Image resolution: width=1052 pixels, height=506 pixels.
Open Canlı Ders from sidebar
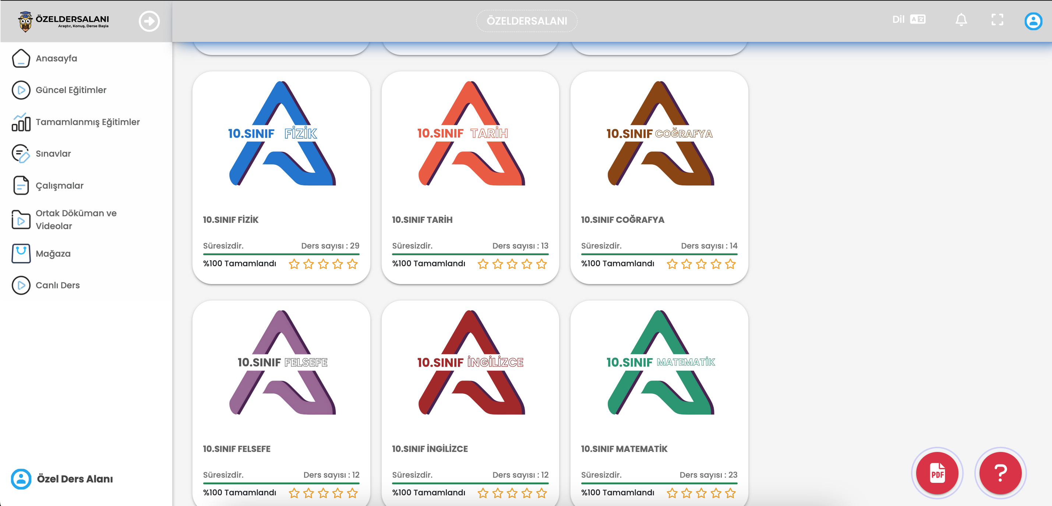click(57, 285)
